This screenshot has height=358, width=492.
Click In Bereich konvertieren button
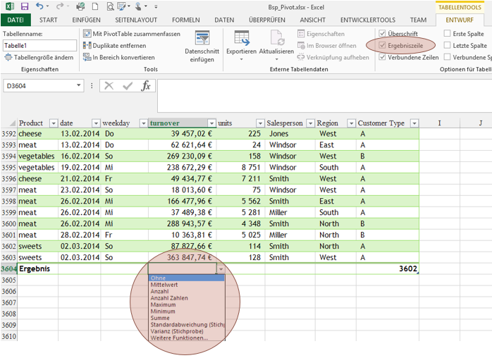pos(123,57)
